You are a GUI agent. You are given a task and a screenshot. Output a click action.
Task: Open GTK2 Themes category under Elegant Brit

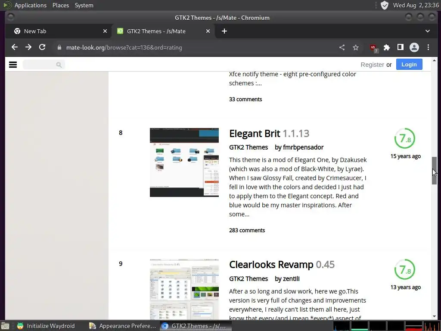coord(248,147)
